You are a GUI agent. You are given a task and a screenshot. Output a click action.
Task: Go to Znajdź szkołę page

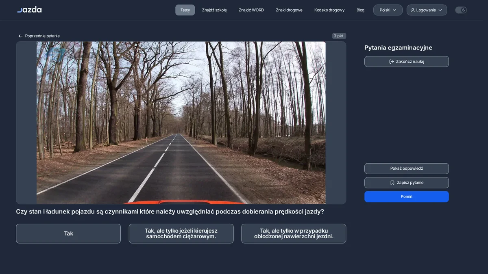click(x=214, y=10)
